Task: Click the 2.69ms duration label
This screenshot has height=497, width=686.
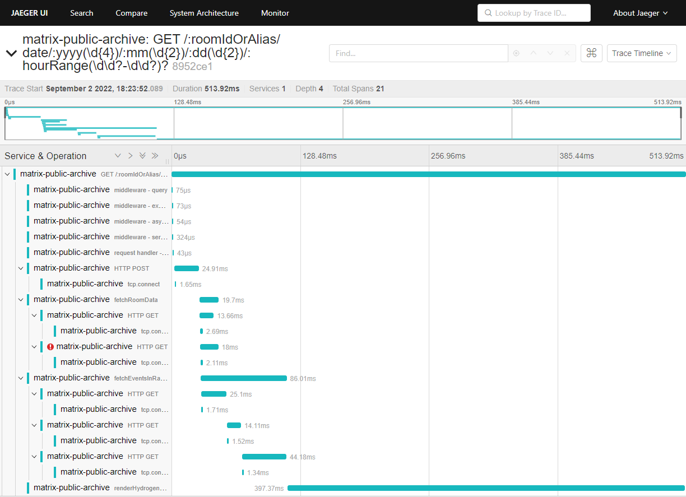Action: [217, 332]
